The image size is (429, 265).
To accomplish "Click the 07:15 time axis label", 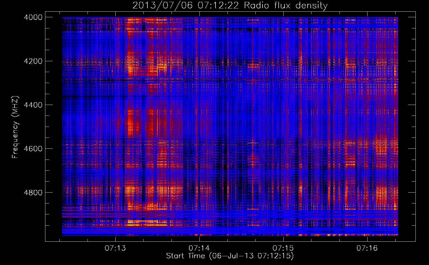I will click(283, 248).
